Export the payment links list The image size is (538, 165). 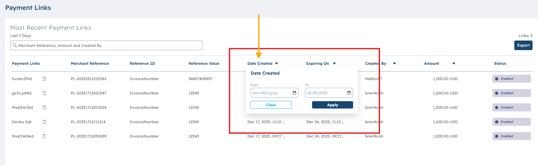pos(523,45)
